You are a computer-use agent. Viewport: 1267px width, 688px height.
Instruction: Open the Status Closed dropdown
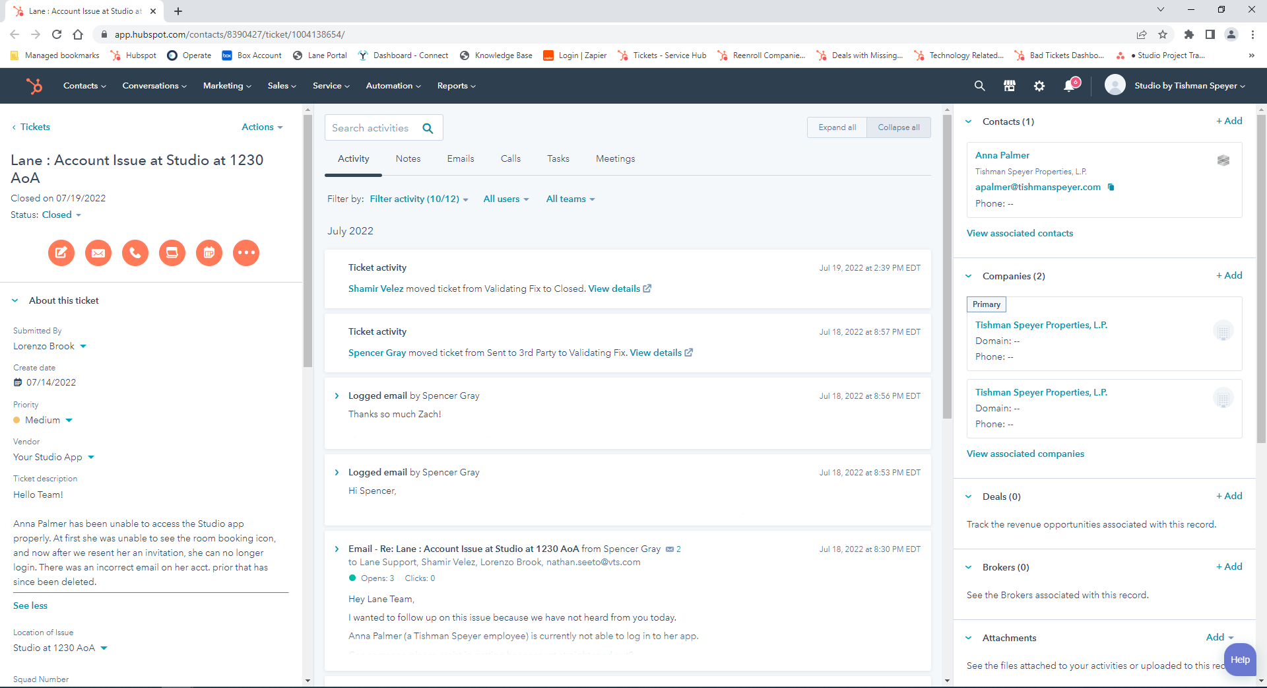(61, 215)
